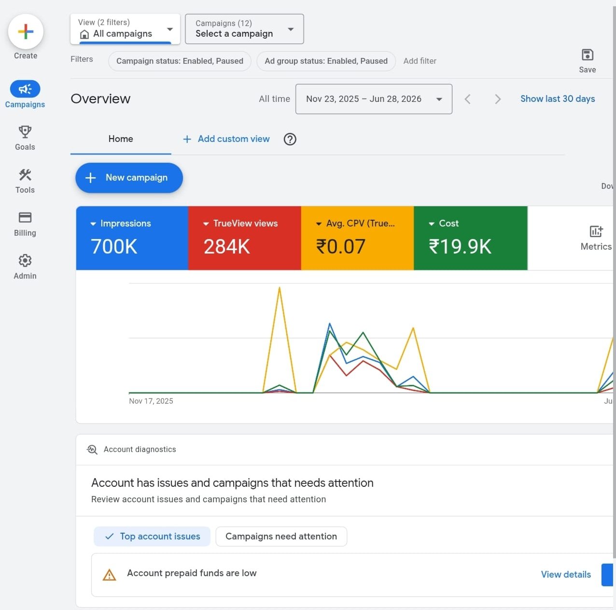This screenshot has height=610, width=616.
Task: Click the yellow peak in the chart
Action: point(280,288)
